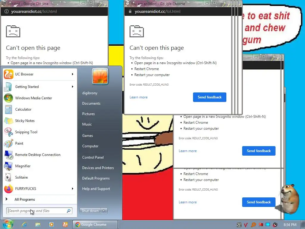Click UC Browser icon on taskbar
305x229 pixels.
tap(65, 225)
